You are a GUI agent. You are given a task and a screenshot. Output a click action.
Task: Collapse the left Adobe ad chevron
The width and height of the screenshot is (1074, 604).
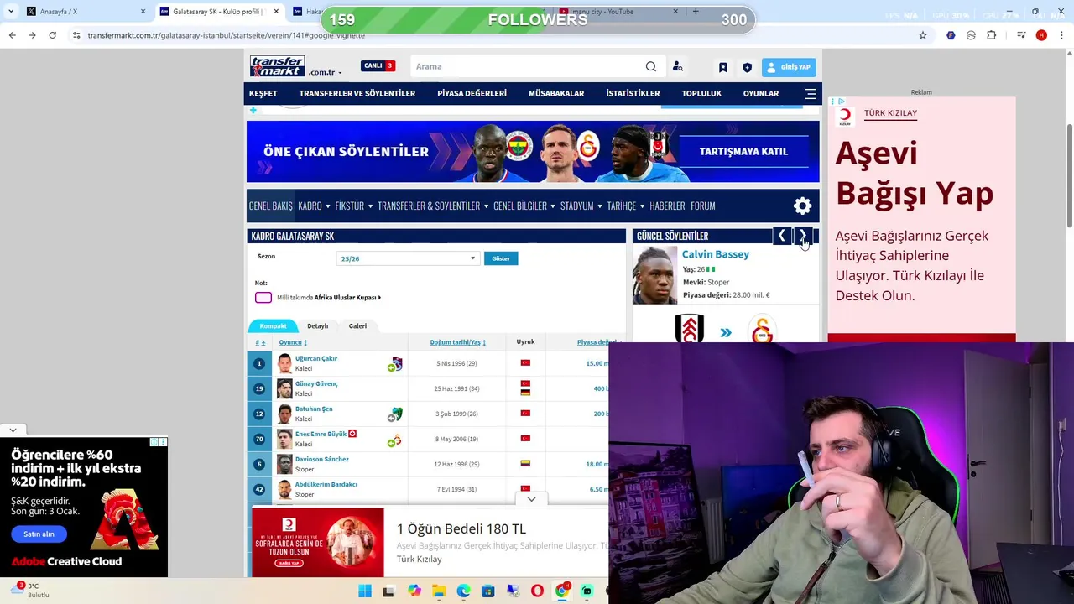[x=13, y=430]
